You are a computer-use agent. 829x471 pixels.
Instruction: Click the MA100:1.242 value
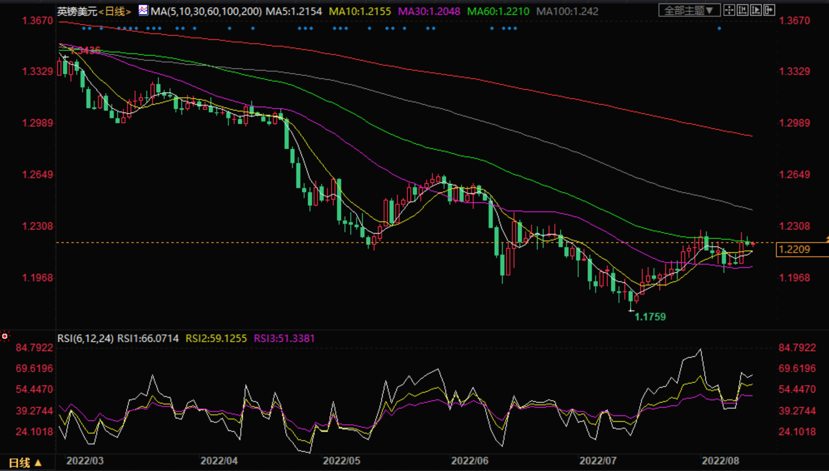click(567, 11)
